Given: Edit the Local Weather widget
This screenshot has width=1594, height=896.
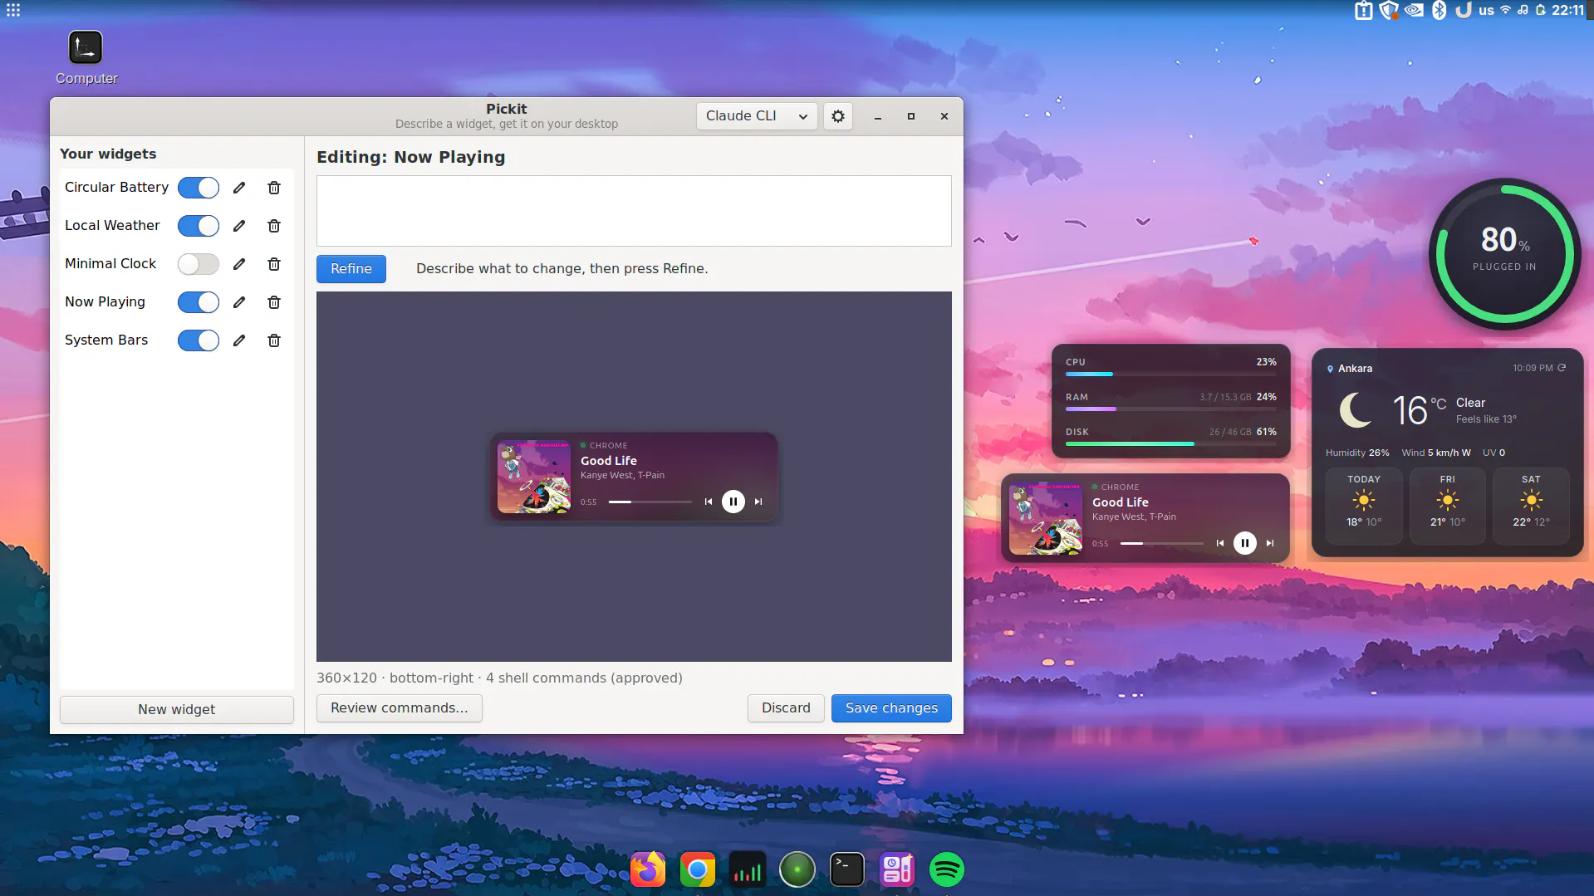Looking at the screenshot, I should tap(239, 226).
